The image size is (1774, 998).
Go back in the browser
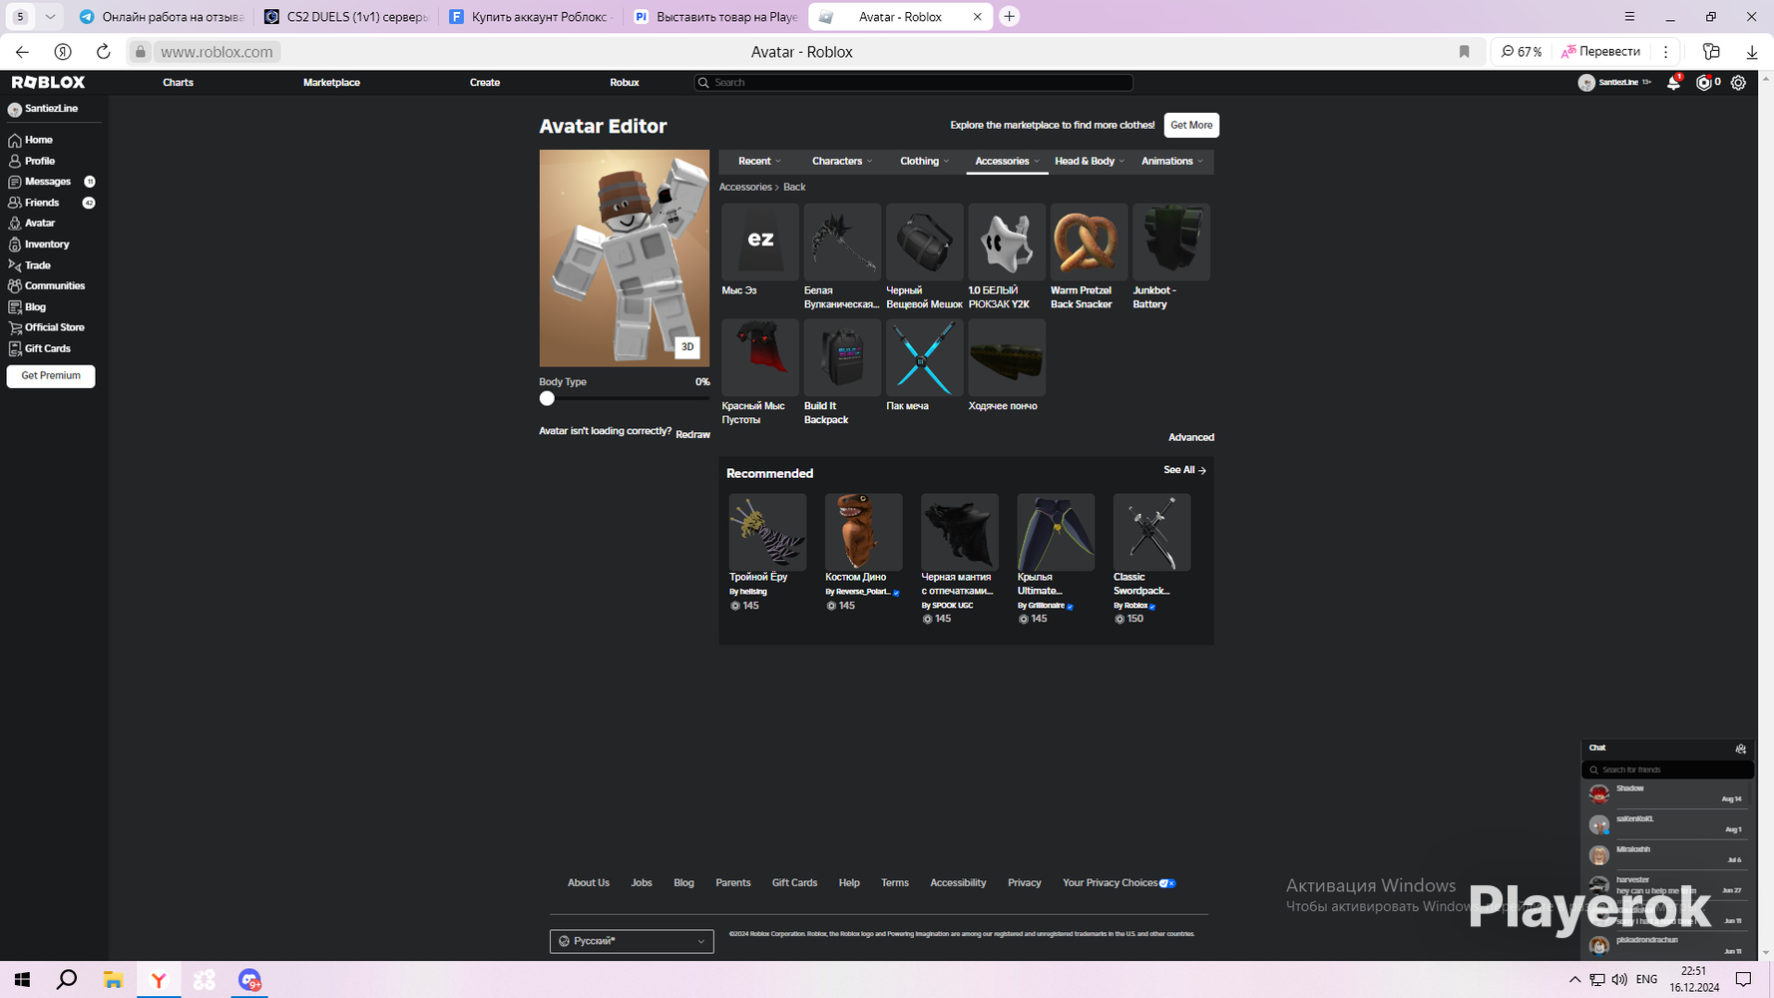pos(22,52)
